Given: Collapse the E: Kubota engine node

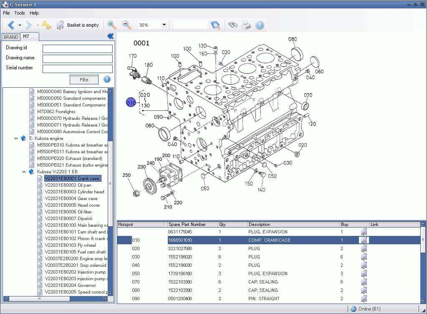Looking at the screenshot, I should tap(16, 138).
